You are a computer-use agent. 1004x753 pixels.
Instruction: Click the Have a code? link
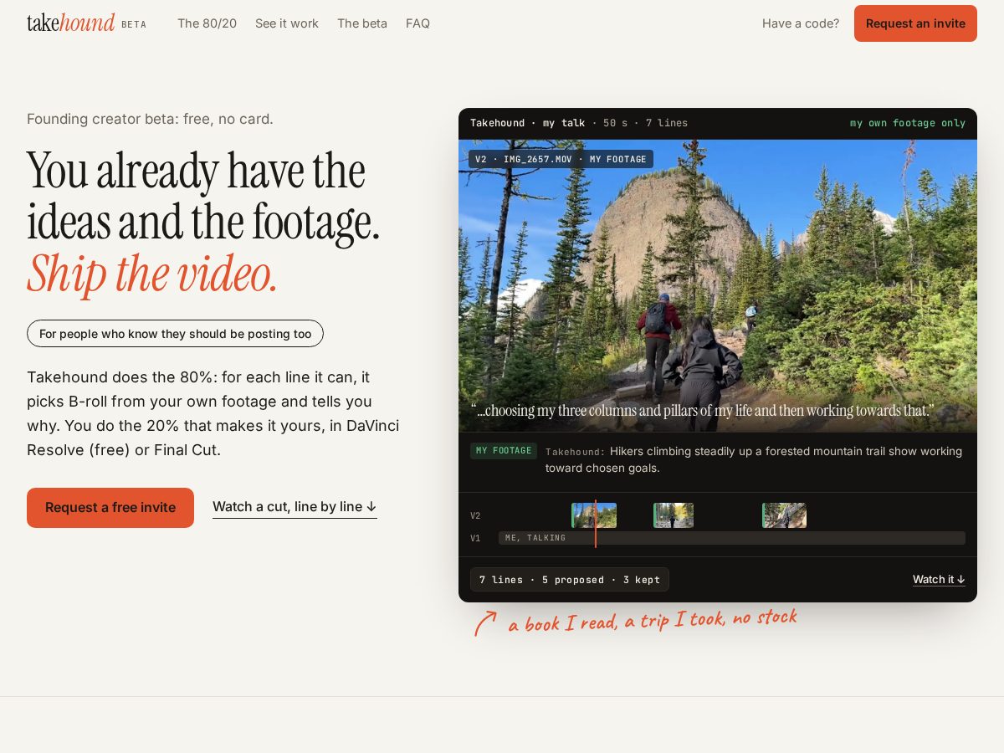pos(801,23)
